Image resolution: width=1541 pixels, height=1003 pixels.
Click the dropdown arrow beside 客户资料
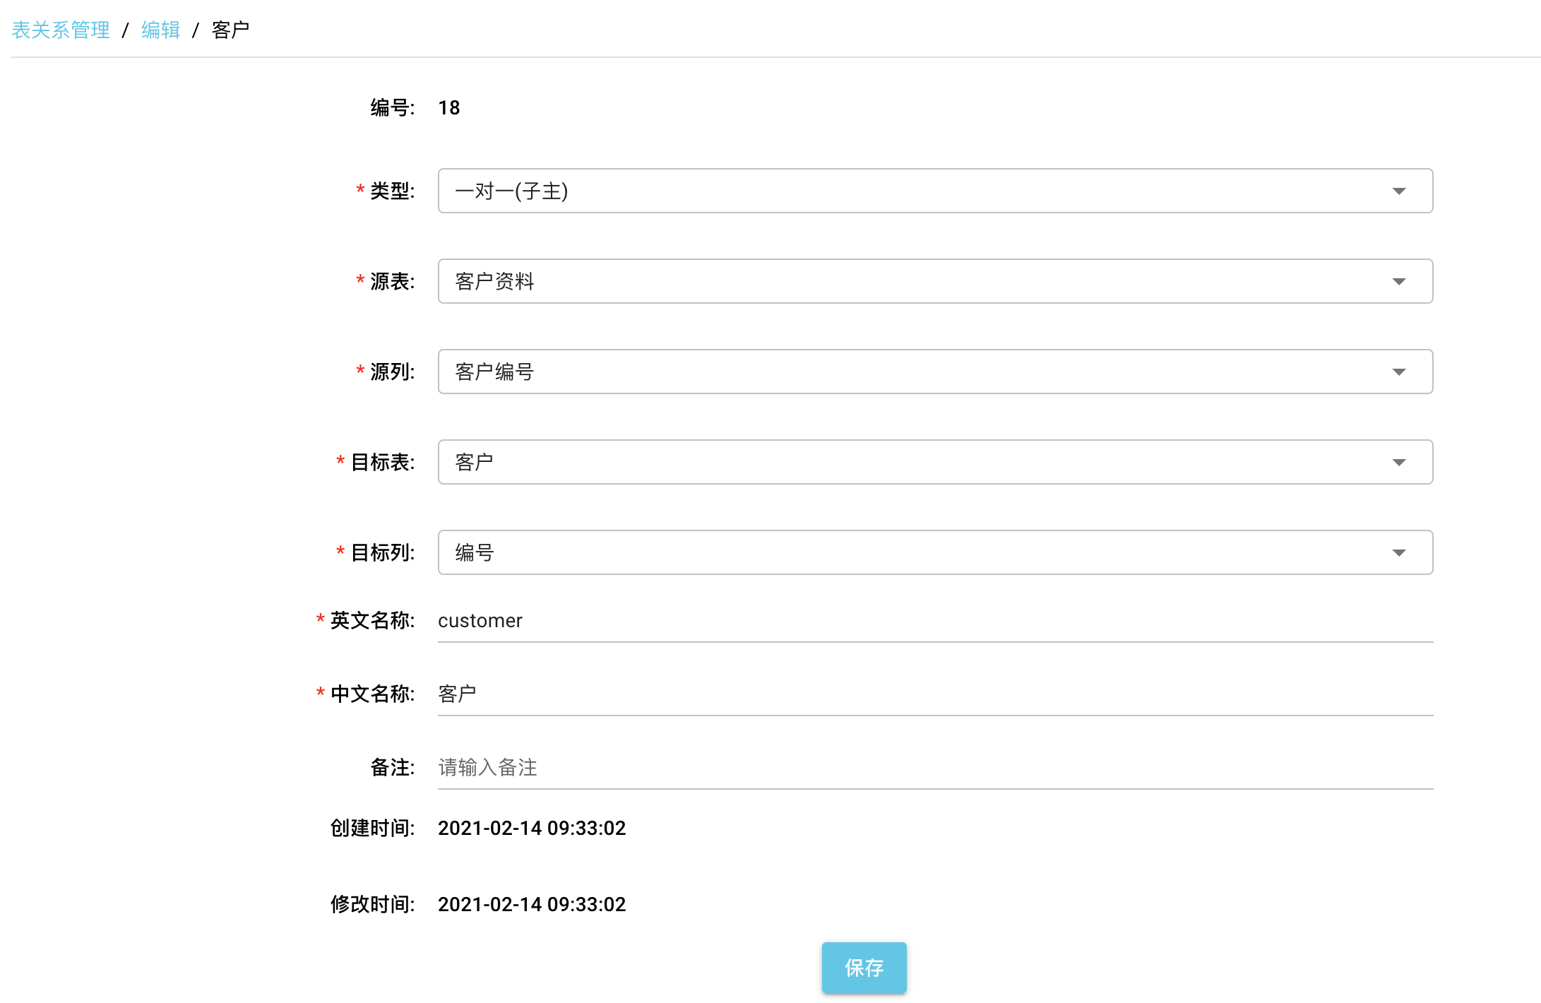(1399, 281)
